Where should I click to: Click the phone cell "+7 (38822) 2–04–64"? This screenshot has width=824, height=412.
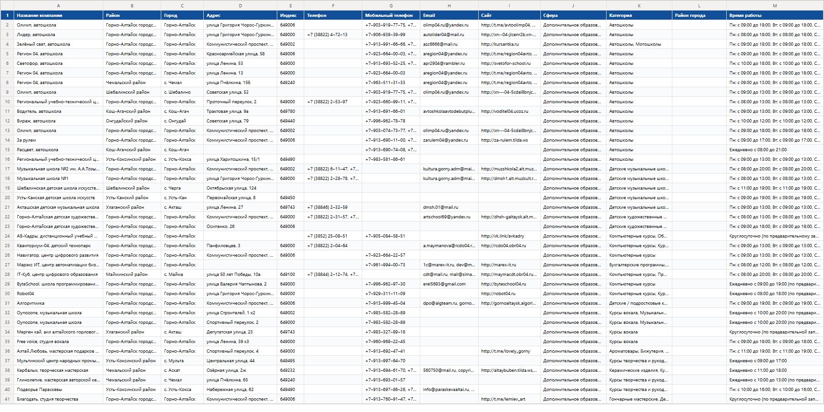333,246
